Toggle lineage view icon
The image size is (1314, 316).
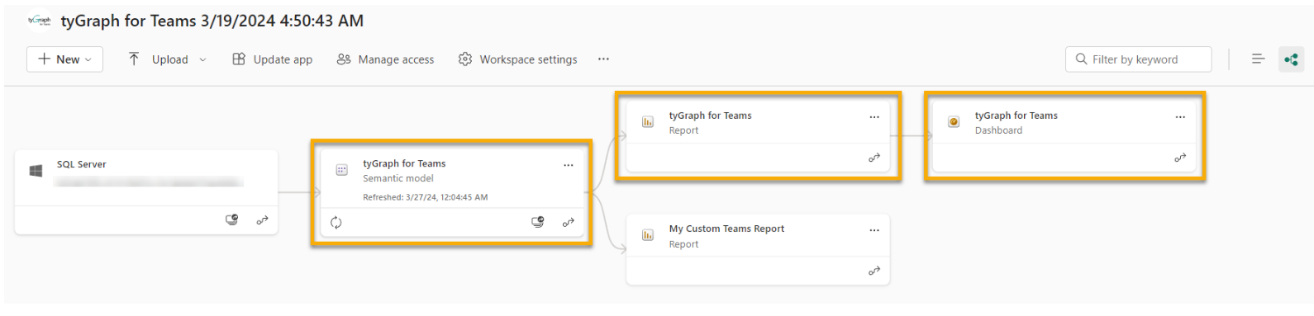pos(1291,59)
